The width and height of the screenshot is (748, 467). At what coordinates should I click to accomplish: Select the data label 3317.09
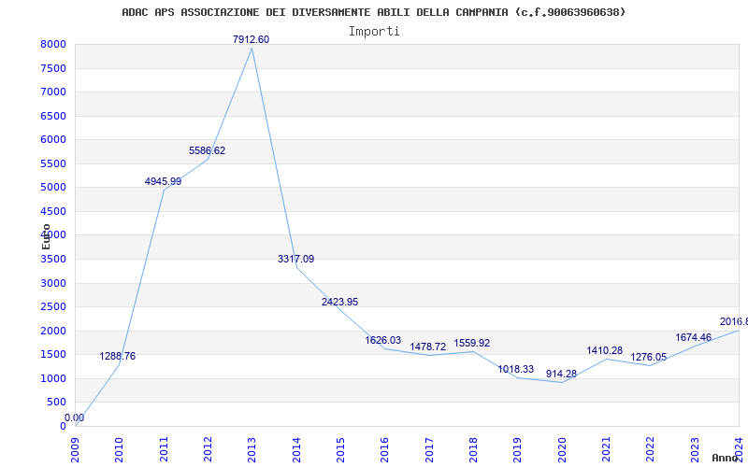295,260
